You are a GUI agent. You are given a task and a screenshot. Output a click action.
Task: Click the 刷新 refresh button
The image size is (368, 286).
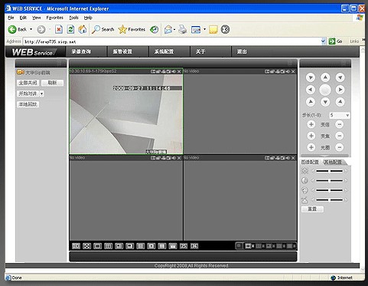point(52,83)
